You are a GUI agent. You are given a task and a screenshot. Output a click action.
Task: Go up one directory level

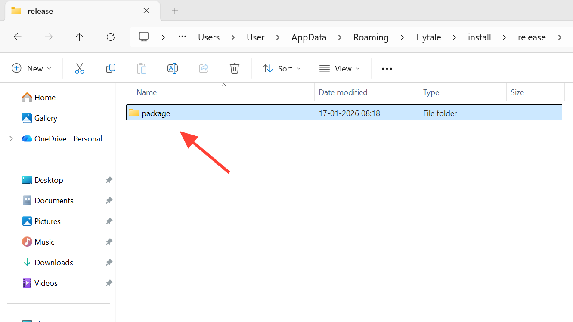[x=79, y=37]
